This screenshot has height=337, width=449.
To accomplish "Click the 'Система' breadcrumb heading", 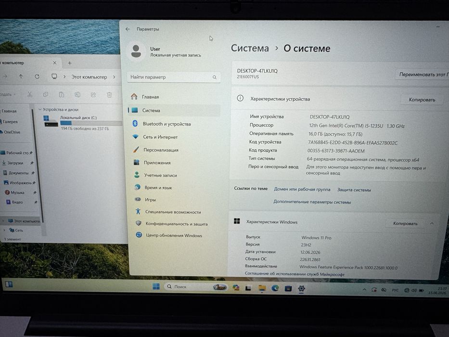I will (x=250, y=48).
